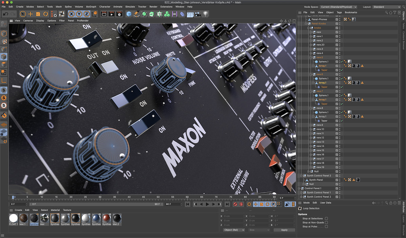The height and width of the screenshot is (238, 406).
Task: Open viewport ProRender menu
Action: (82, 21)
